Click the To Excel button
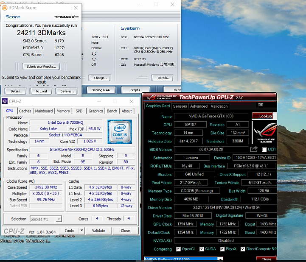Viewport: 306px width, 262px height. point(41,91)
